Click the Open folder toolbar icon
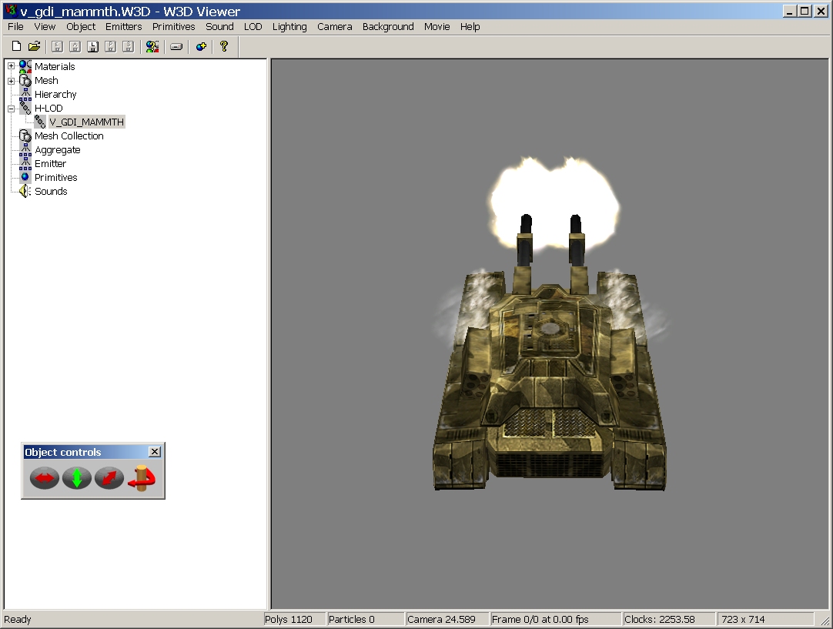833x629 pixels. coord(34,47)
